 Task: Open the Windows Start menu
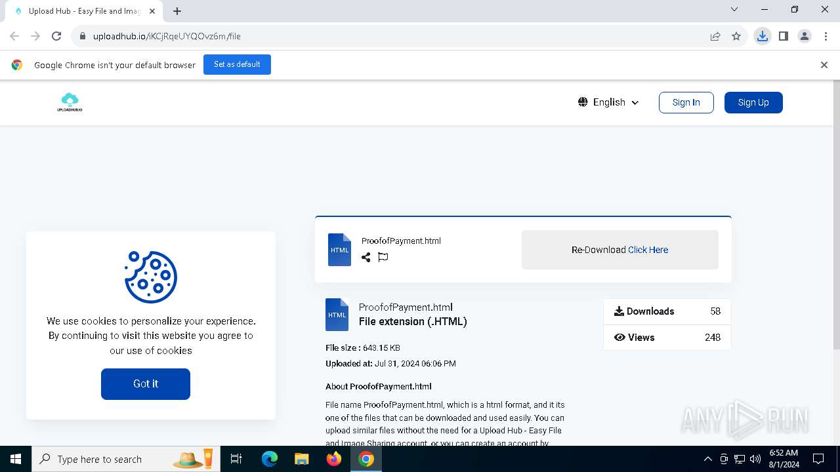pos(16,459)
